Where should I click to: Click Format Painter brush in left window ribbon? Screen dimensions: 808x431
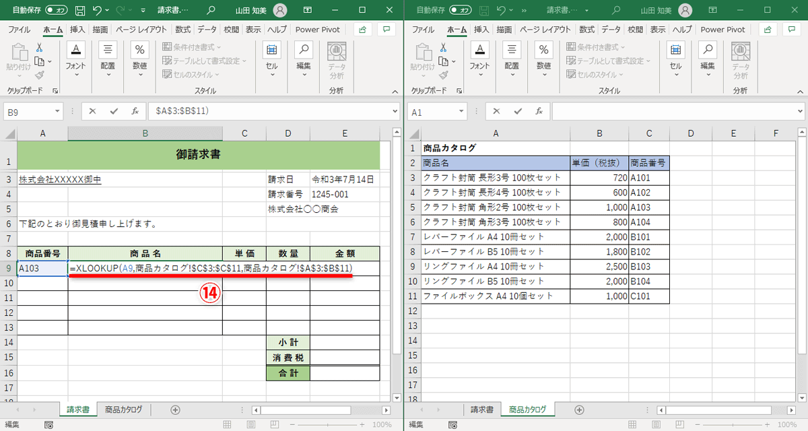(39, 75)
